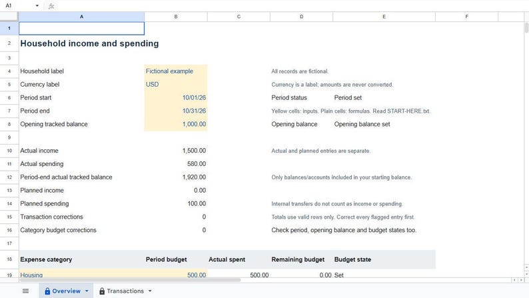Click horizontal scroll right arrow

[x=521, y=280]
